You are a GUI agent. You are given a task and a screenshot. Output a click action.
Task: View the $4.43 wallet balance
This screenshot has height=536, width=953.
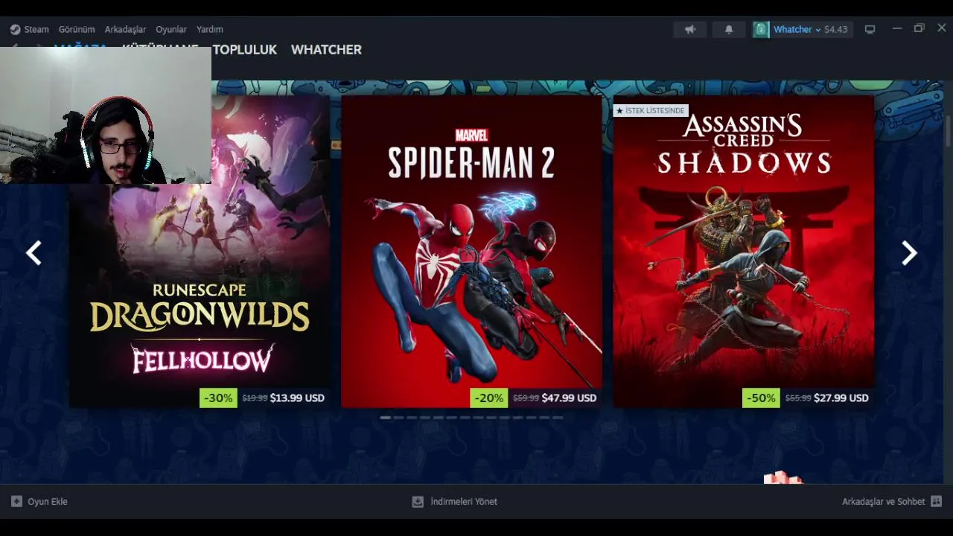click(835, 30)
